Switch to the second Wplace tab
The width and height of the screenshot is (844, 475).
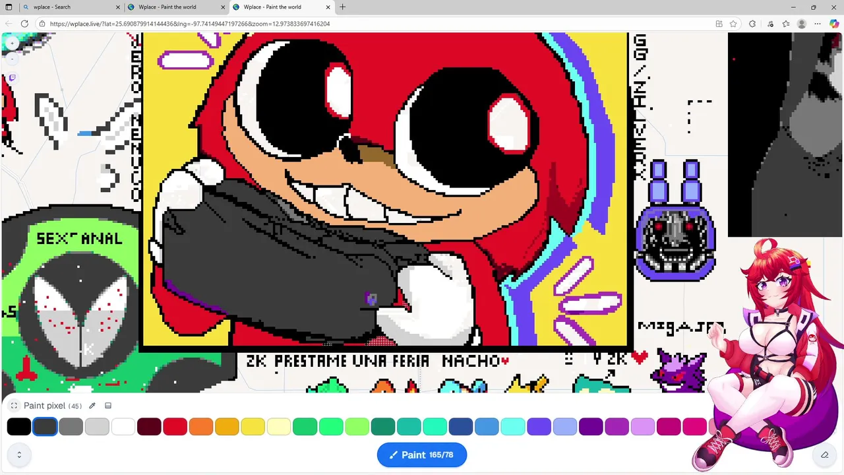[x=175, y=7]
